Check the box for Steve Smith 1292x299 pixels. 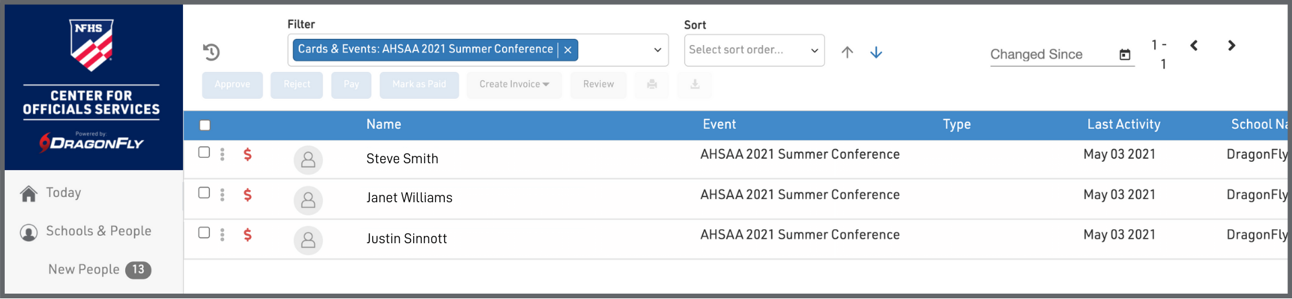point(205,153)
